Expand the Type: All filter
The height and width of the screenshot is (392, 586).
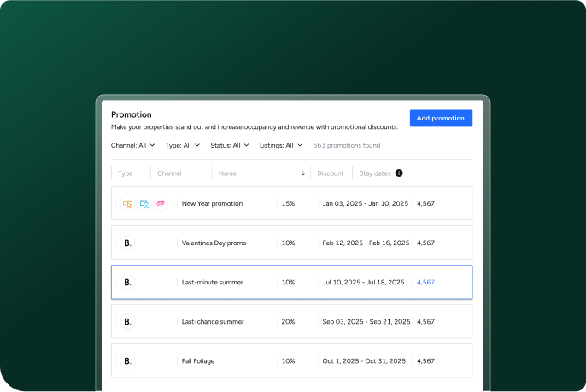coord(182,145)
